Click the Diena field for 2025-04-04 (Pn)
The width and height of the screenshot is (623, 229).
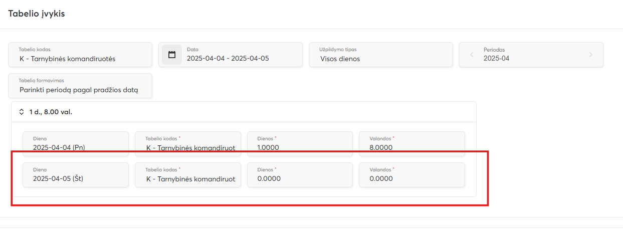click(76, 144)
